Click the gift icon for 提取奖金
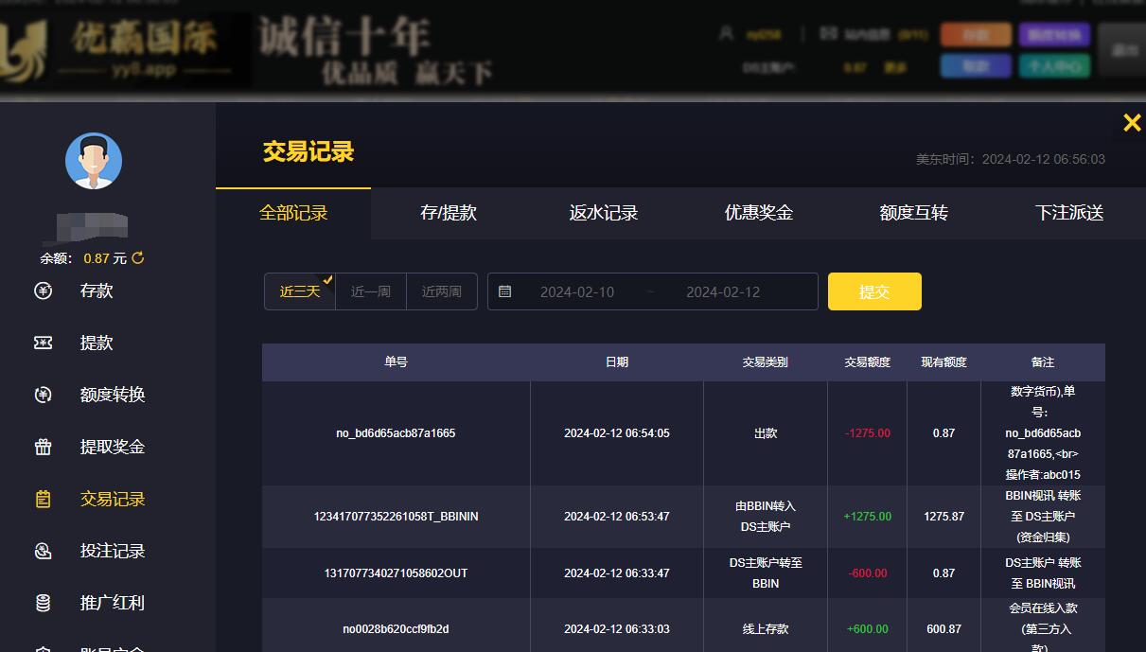 43,447
